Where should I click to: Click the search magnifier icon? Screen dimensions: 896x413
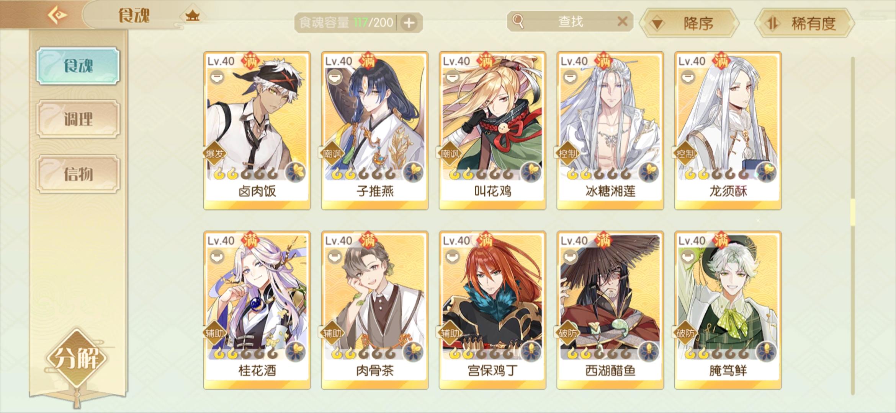518,21
